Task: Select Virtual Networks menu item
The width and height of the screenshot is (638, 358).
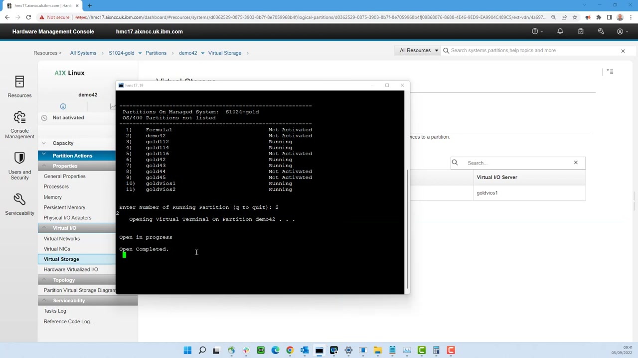Action: [61, 239]
